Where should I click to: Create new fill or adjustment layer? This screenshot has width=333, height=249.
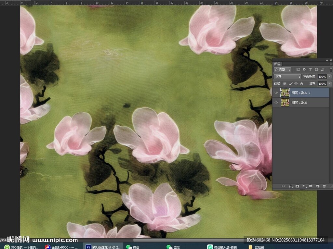(x=304, y=186)
